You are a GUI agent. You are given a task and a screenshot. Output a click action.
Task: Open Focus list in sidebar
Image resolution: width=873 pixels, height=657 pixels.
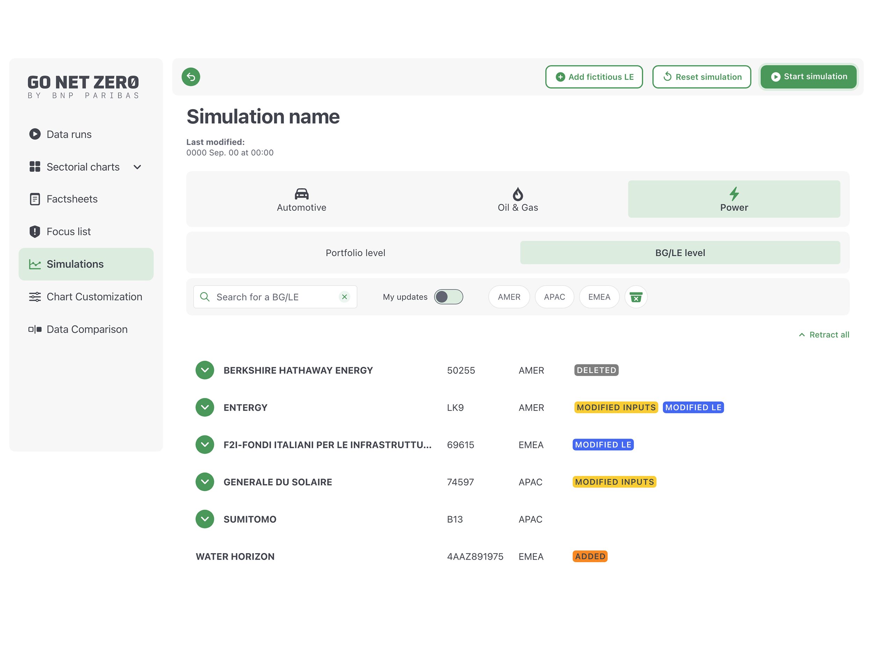click(x=86, y=232)
